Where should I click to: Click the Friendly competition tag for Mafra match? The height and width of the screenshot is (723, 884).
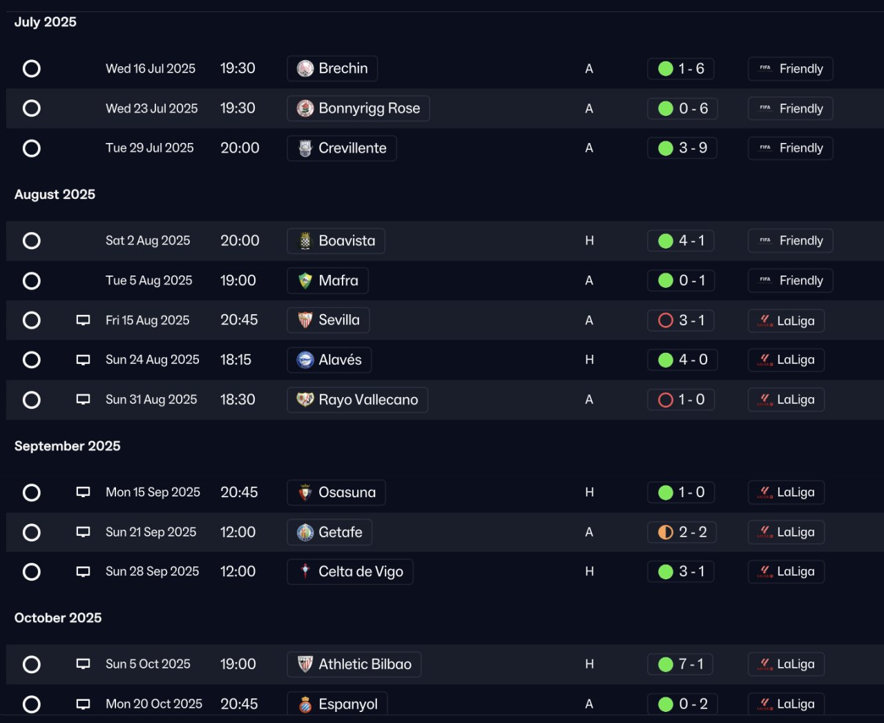[791, 280]
